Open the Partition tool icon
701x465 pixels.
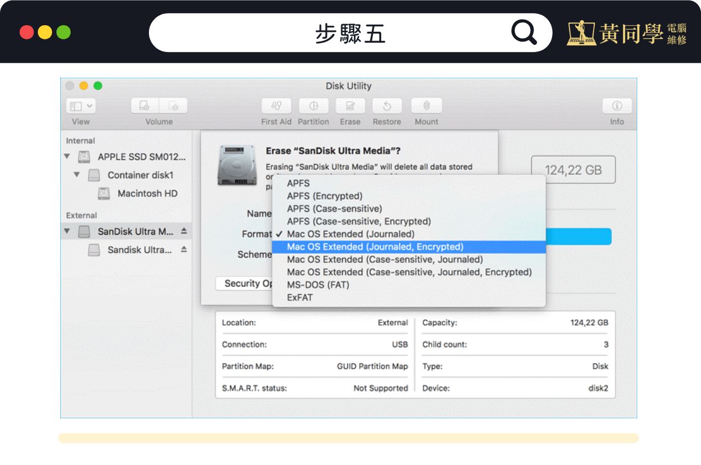pos(313,106)
